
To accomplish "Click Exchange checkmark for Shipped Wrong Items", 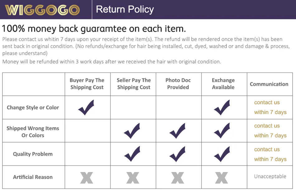I will pyautogui.click(x=222, y=131).
